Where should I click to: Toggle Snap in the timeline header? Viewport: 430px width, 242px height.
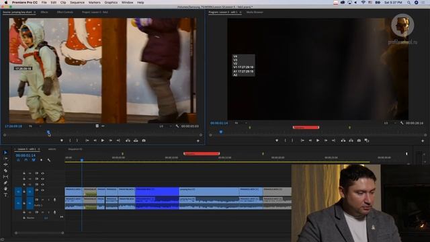(26, 160)
